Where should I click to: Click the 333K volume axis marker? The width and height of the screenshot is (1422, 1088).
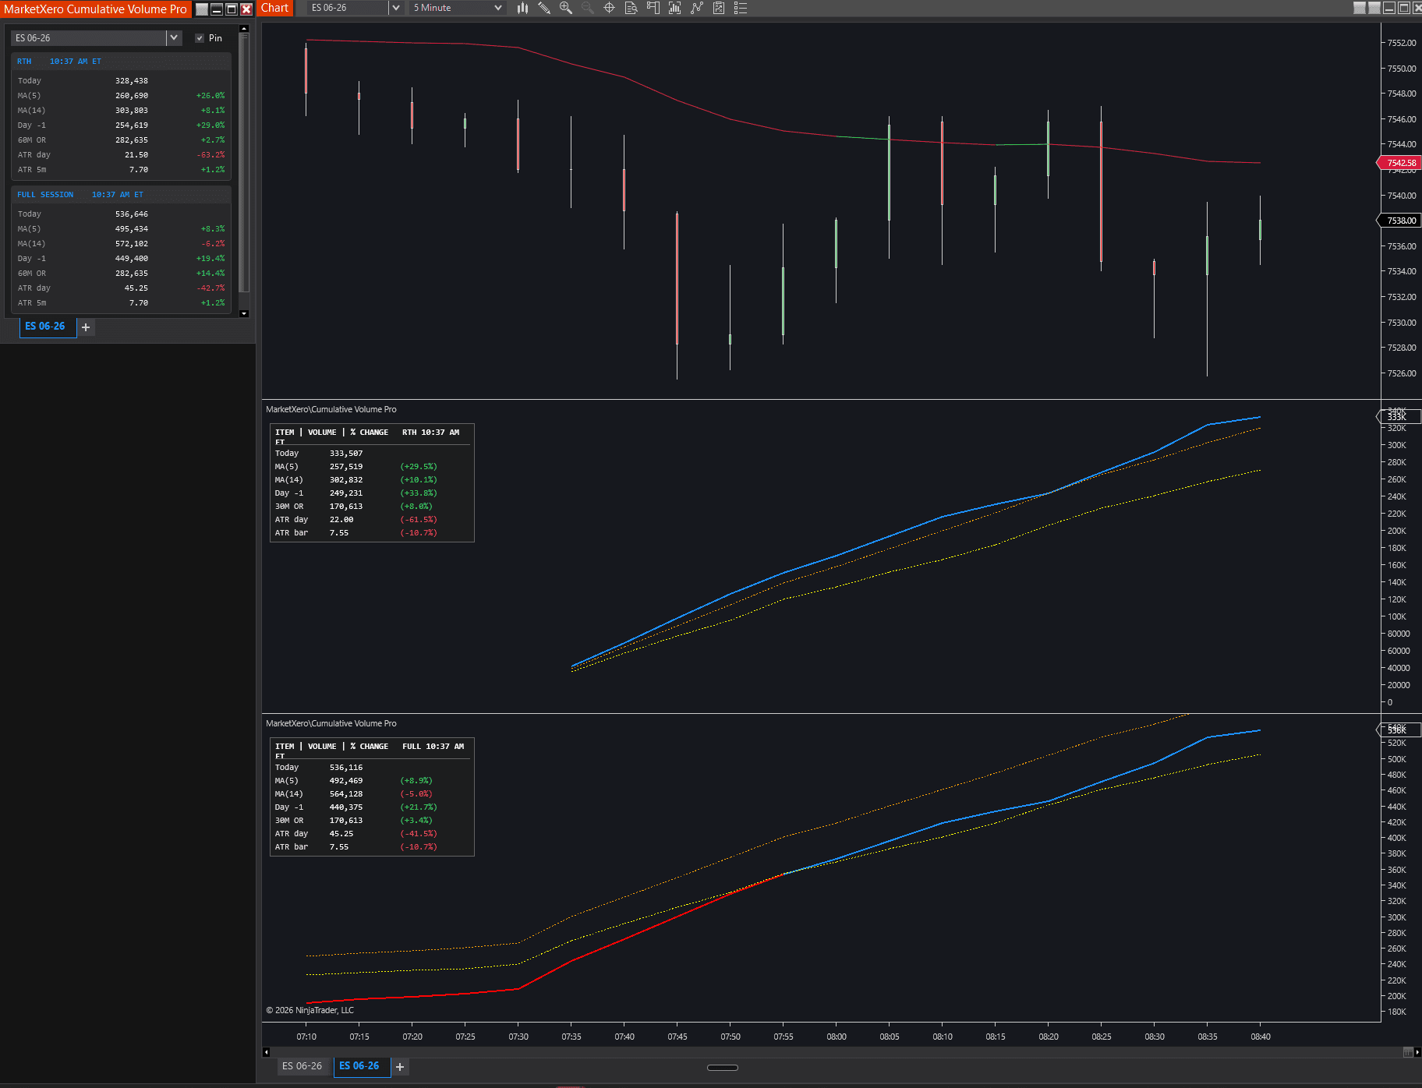pyautogui.click(x=1399, y=417)
